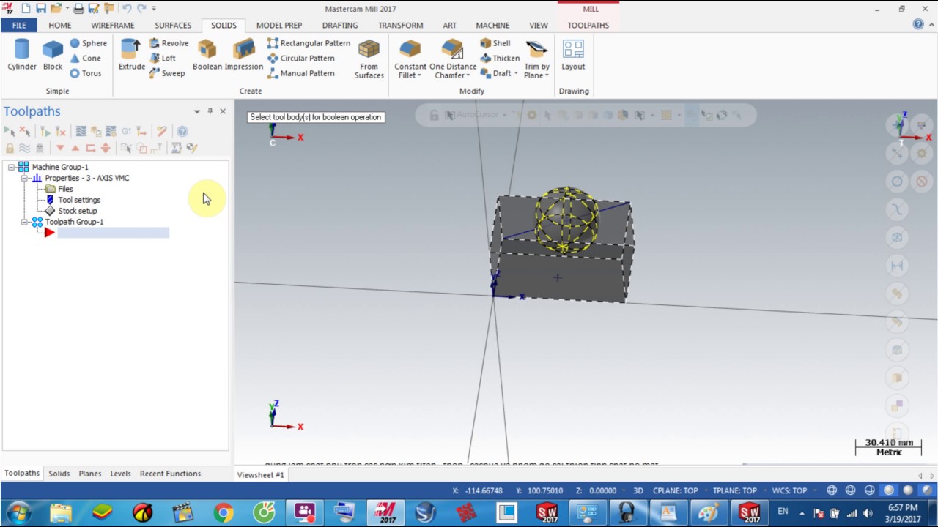Open the Toolpaths panel options dropdown arrow
Image resolution: width=938 pixels, height=527 pixels.
(196, 111)
